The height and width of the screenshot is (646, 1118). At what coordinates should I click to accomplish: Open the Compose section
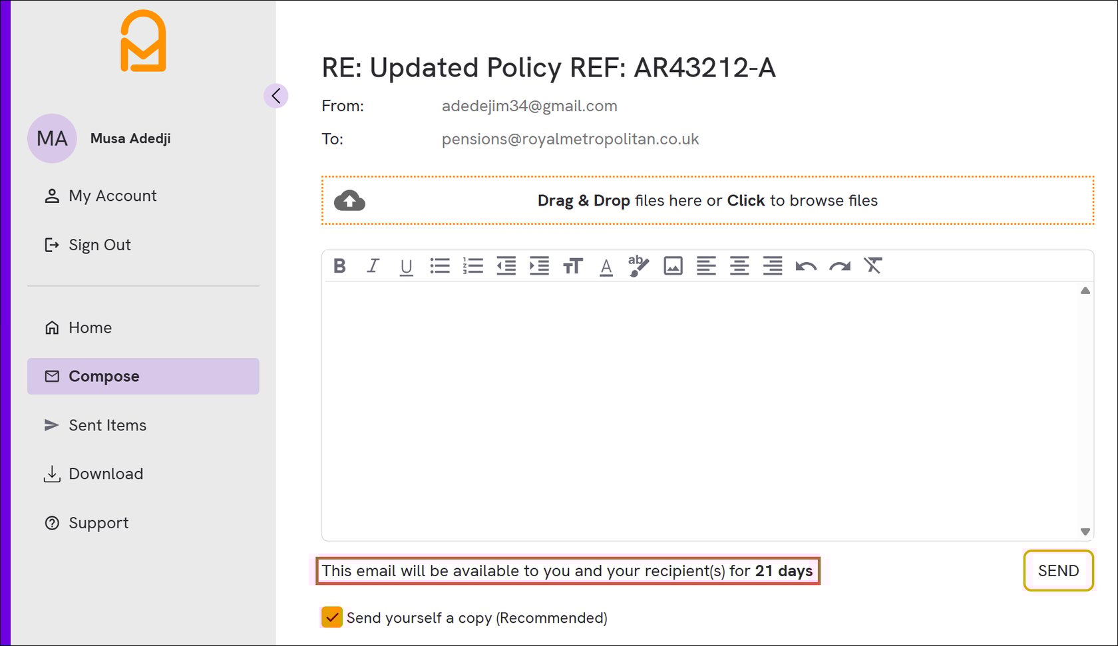click(104, 376)
